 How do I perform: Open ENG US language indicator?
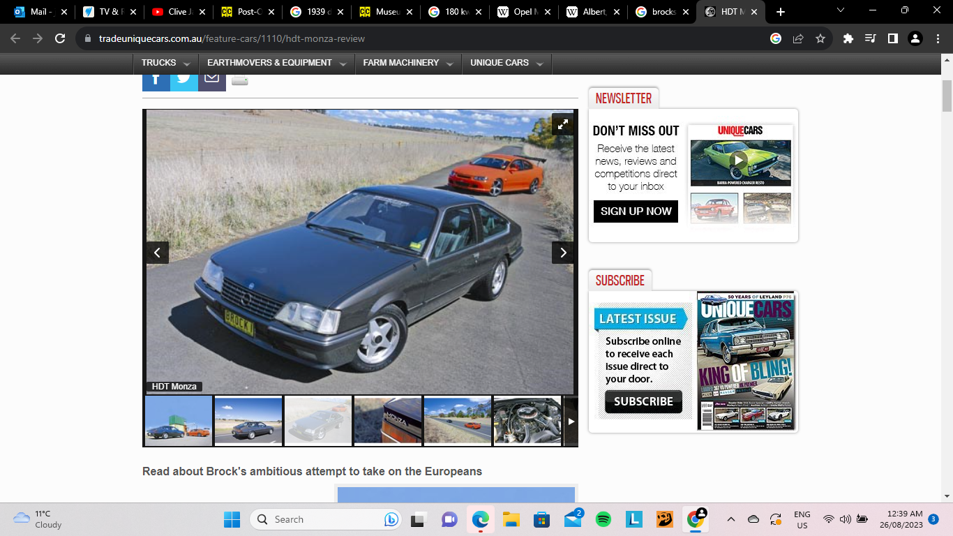point(802,519)
